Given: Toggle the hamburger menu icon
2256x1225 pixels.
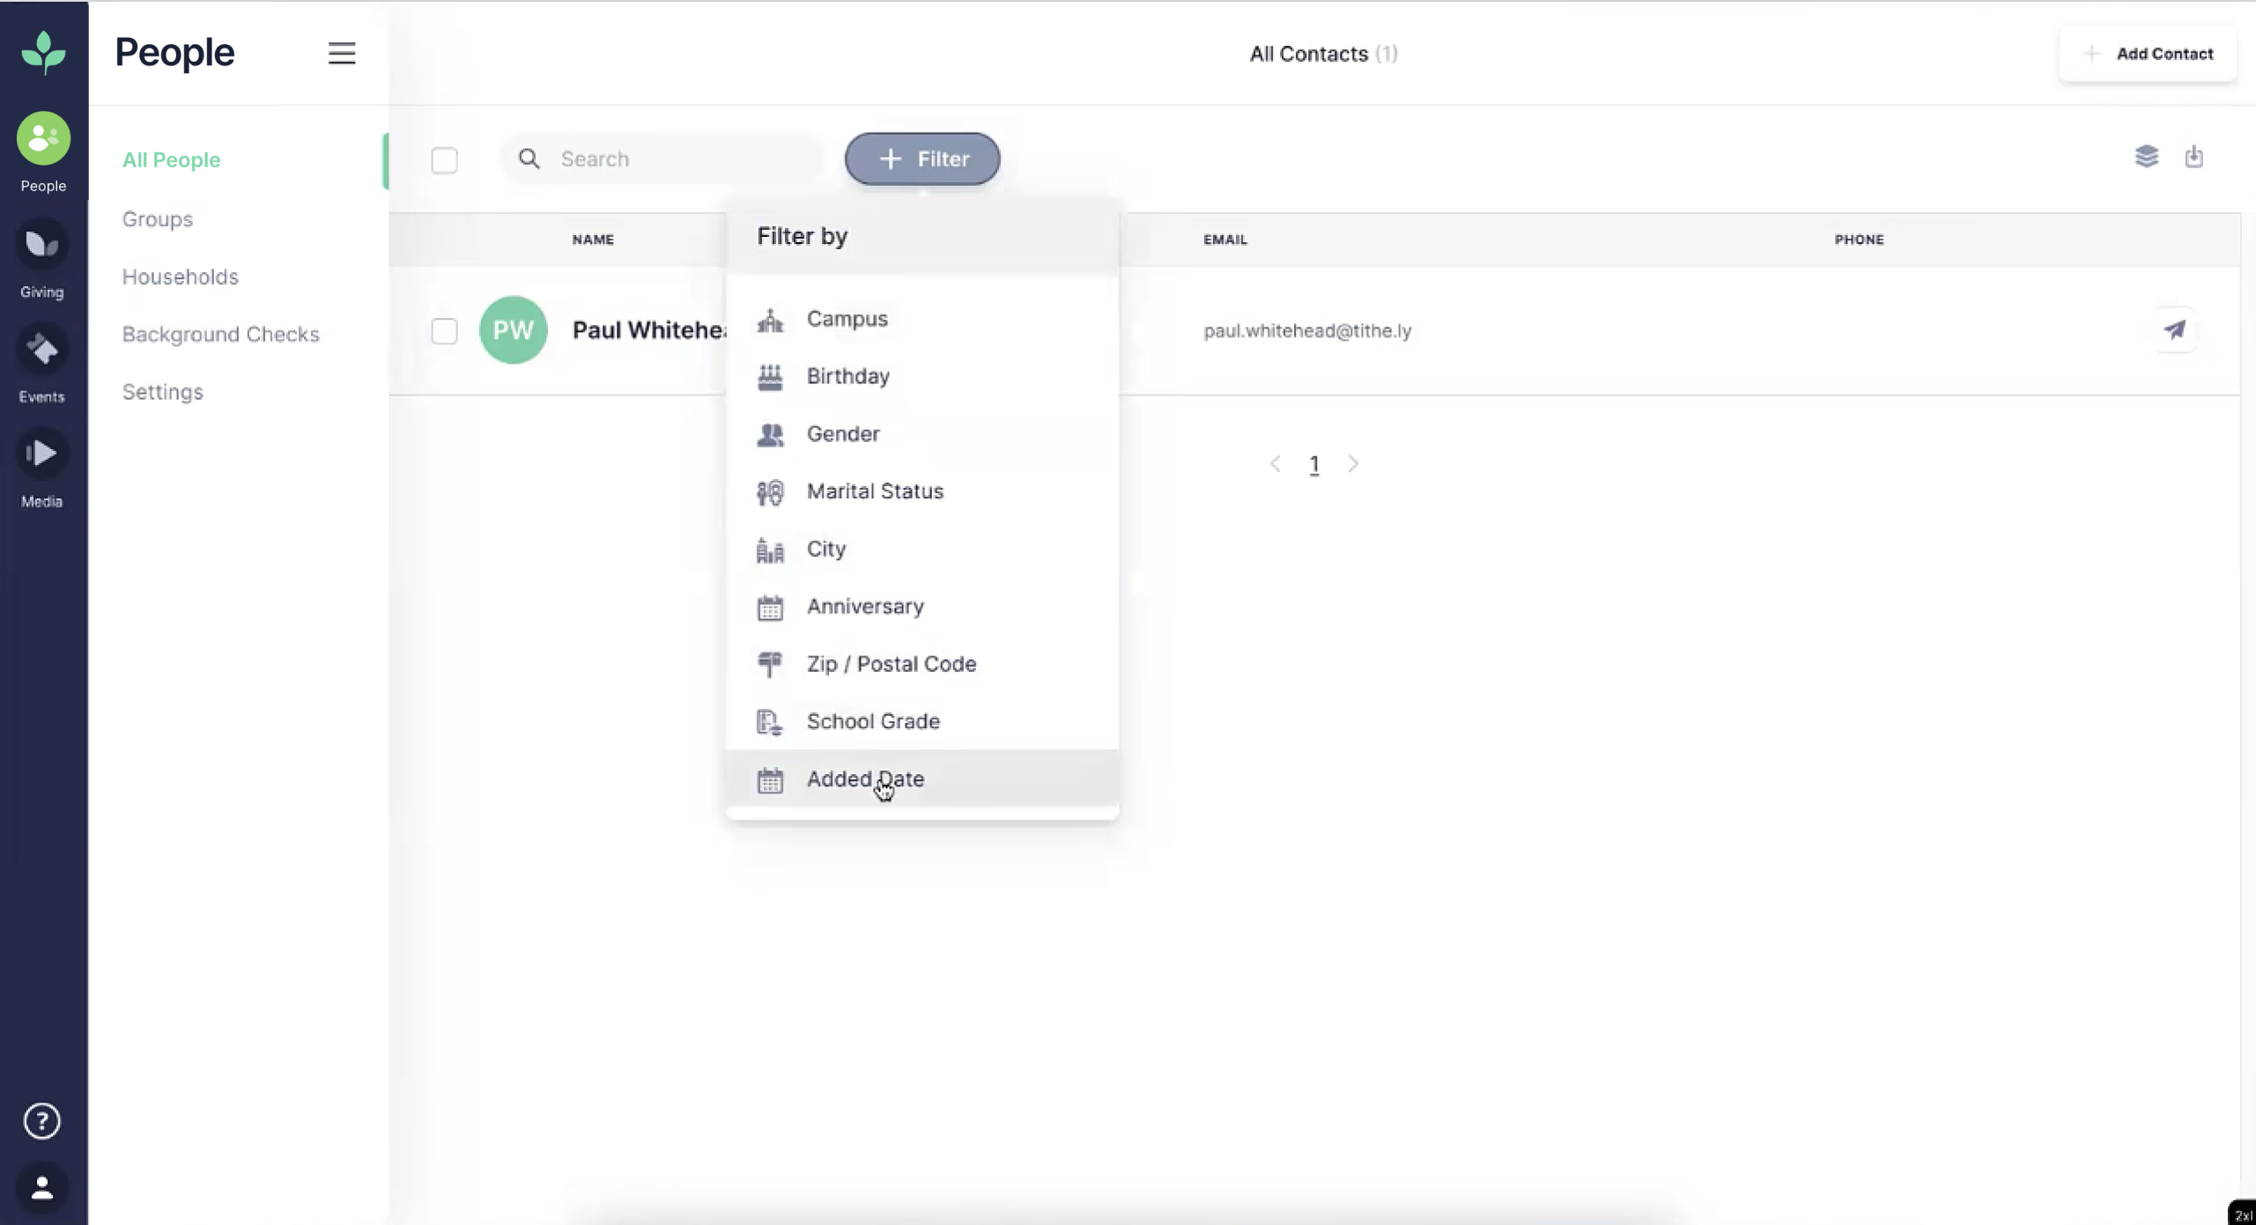Looking at the screenshot, I should pyautogui.click(x=342, y=54).
